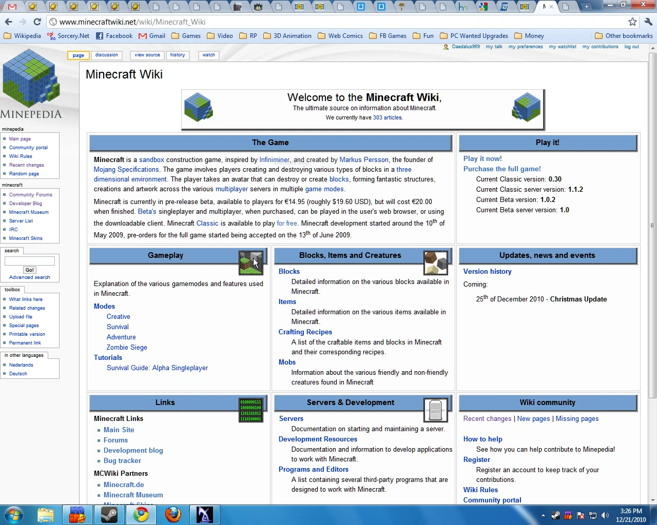
Task: Open the 'Advanced search' link
Action: point(30,277)
